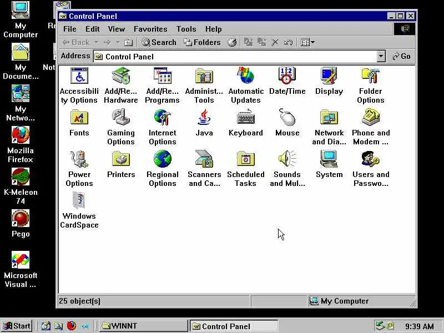
Task: Toggle the Folders pane button
Action: coord(202,43)
